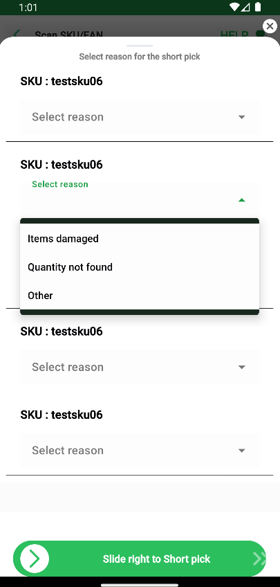This screenshot has height=587, width=280.
Task: Close the short pick reason sheet
Action: pyautogui.click(x=270, y=26)
